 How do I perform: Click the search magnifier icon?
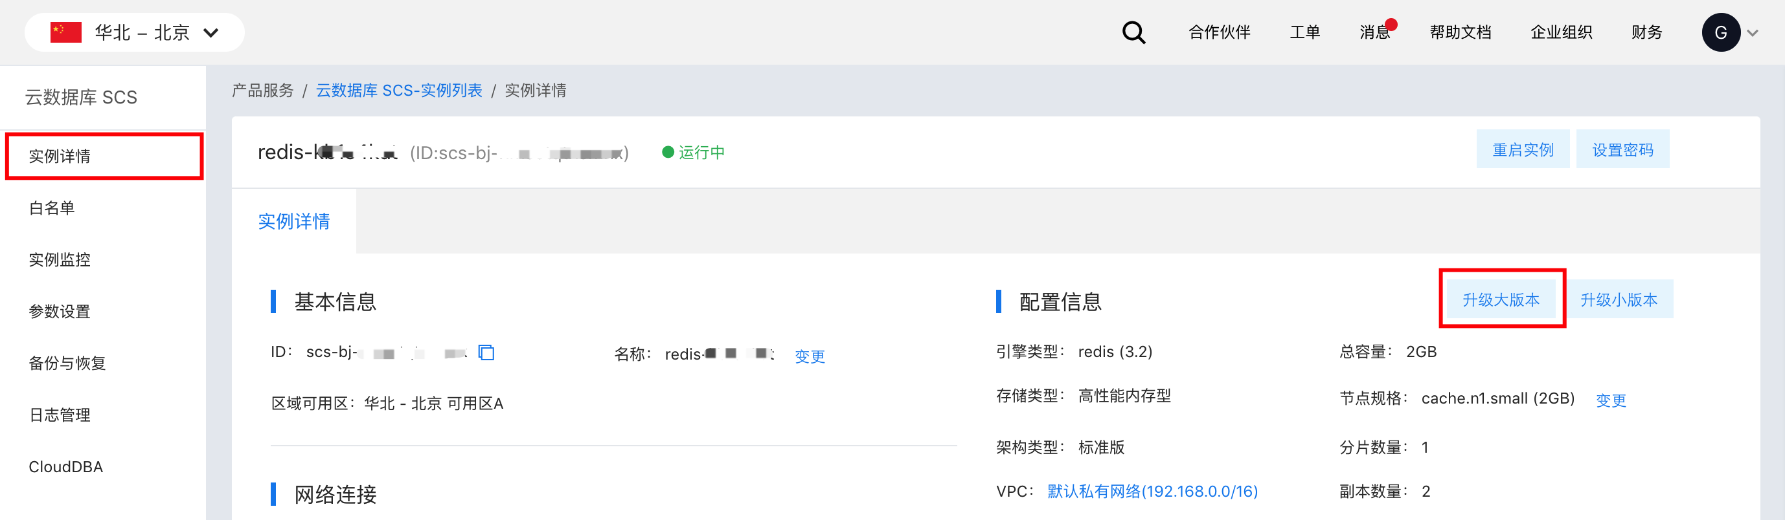coord(1133,32)
